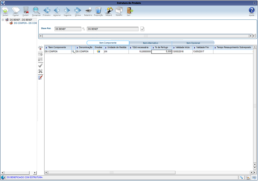Click % de Refugo column header

pyautogui.click(x=162, y=48)
